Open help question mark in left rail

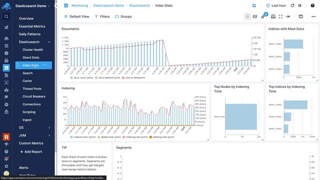pos(6,151)
